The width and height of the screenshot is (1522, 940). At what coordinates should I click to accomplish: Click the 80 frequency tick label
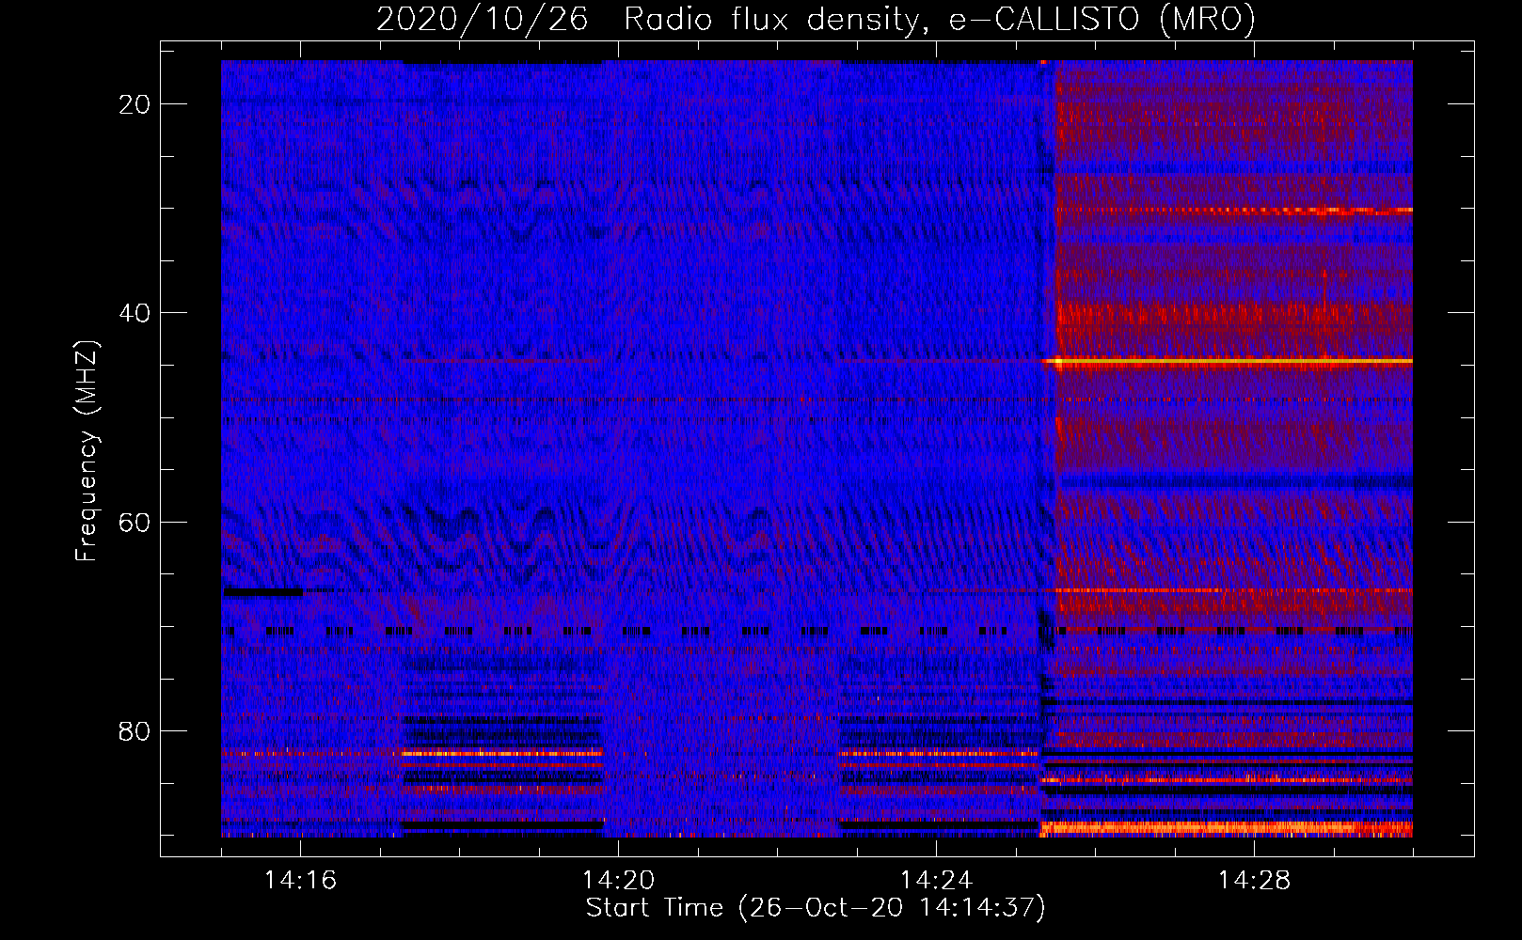(135, 730)
